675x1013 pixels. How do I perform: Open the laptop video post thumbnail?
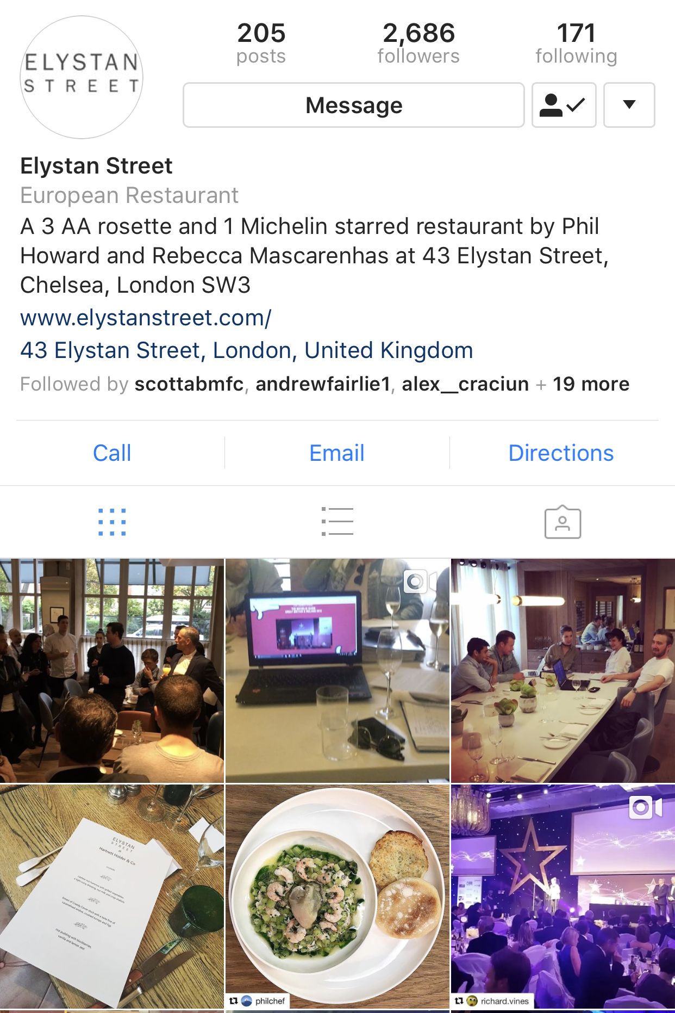click(x=337, y=670)
